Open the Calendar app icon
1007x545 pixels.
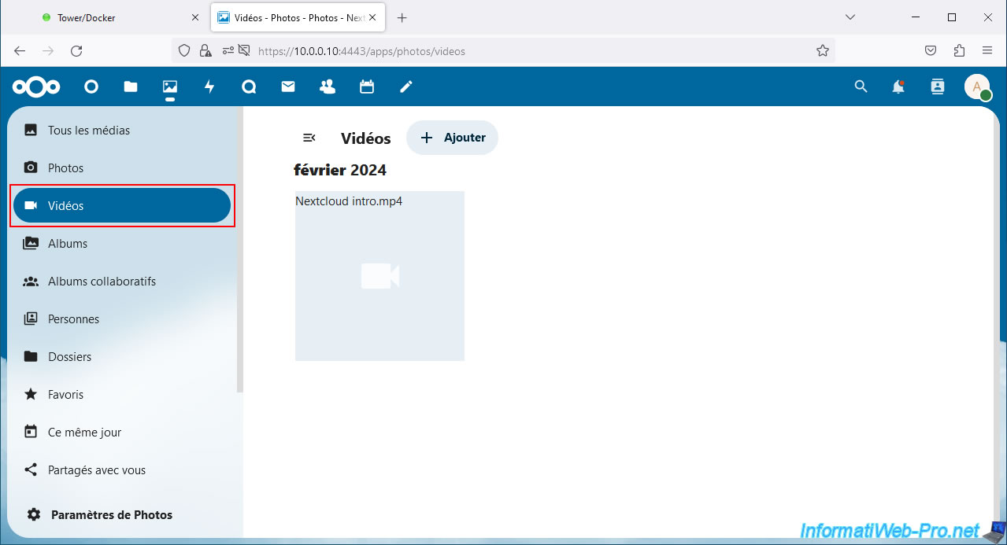click(367, 87)
